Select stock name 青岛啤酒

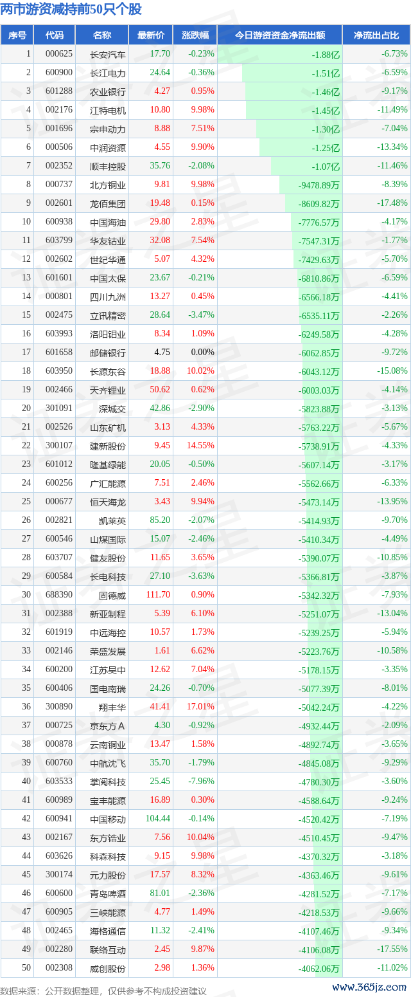(x=108, y=893)
